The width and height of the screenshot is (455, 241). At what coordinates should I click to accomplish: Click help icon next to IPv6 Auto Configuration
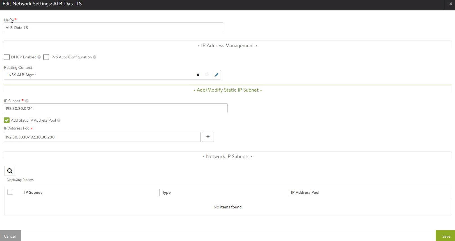(95, 57)
